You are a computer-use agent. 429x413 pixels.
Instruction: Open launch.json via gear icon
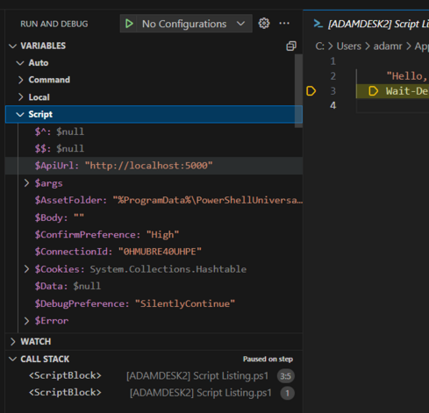click(x=264, y=24)
